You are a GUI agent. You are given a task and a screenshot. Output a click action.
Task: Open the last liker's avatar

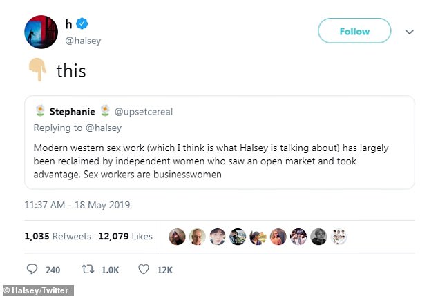[x=338, y=236]
